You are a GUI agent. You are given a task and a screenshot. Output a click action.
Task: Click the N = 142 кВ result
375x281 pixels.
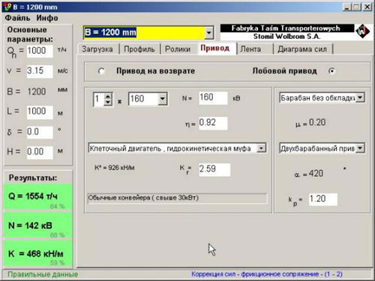[38, 226]
